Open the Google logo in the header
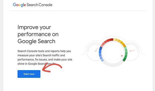 pyautogui.click(x=19, y=5)
